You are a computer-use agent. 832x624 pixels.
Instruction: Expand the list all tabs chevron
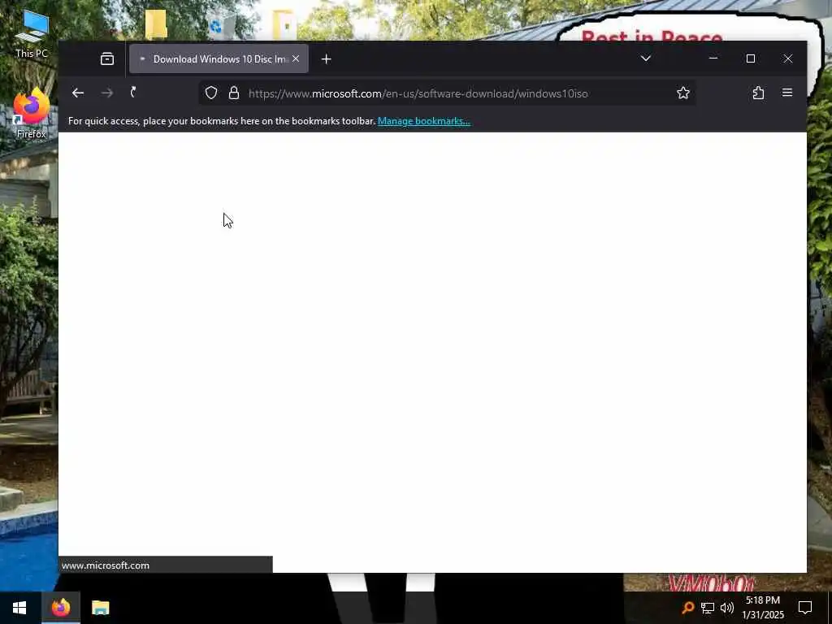(x=646, y=58)
